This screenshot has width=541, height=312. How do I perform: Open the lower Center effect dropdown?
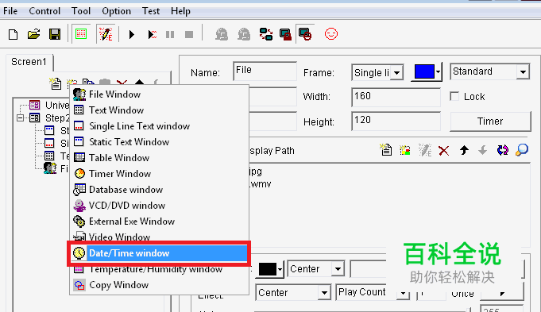324,293
